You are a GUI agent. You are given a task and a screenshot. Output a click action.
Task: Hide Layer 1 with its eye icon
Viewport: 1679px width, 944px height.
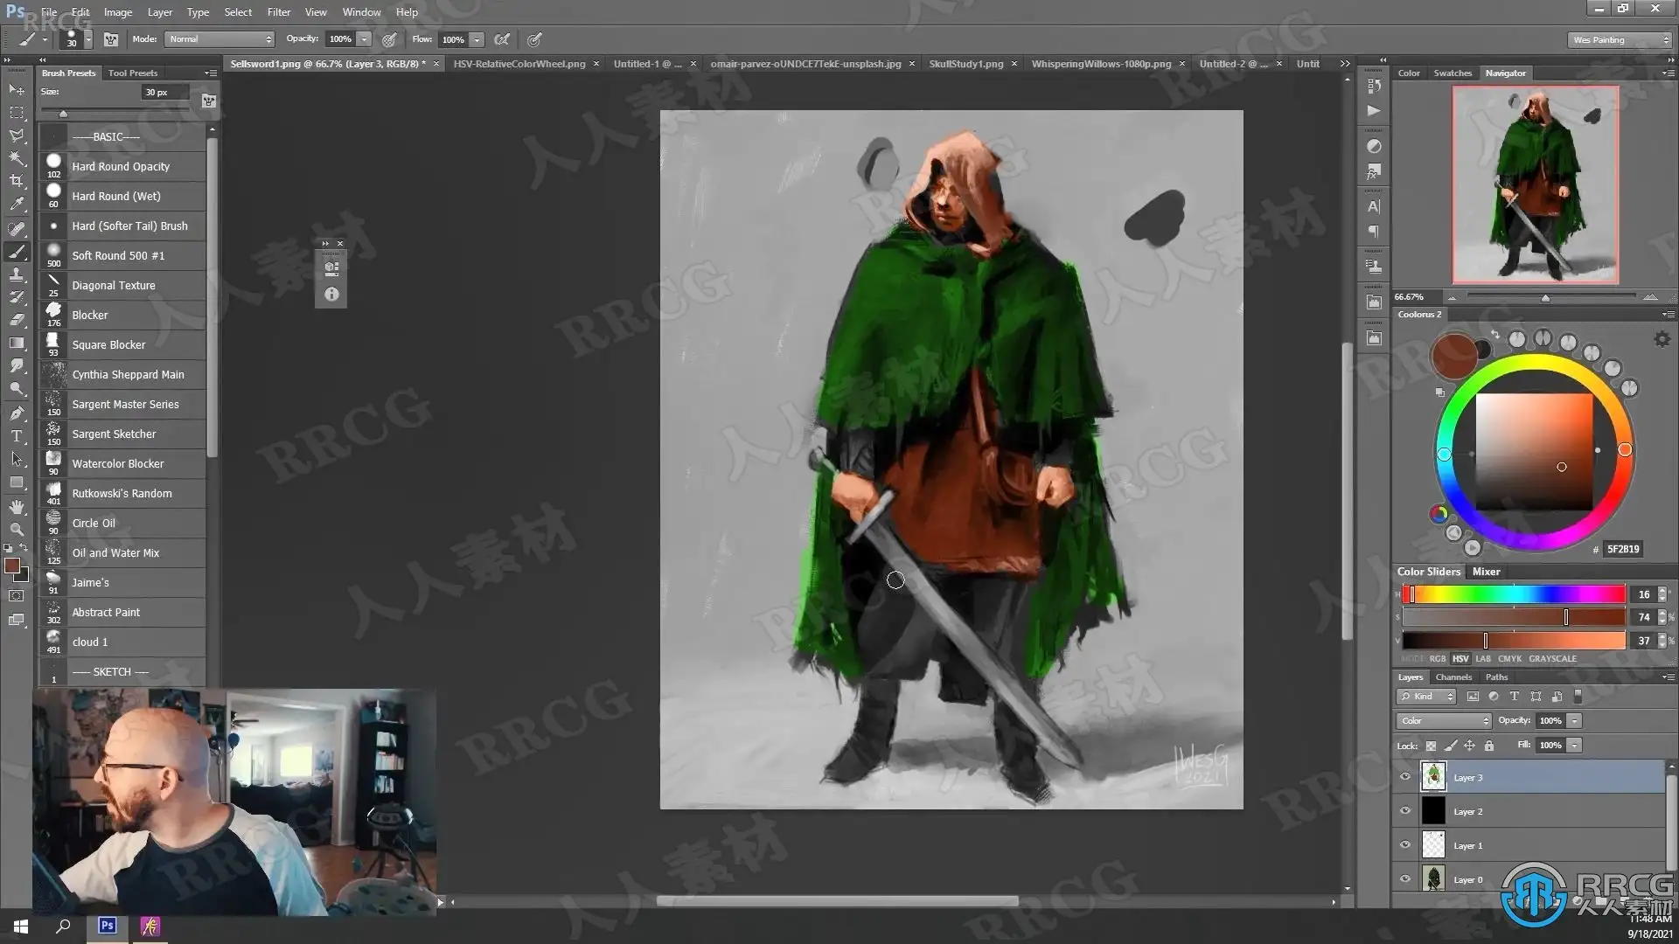pos(1405,845)
